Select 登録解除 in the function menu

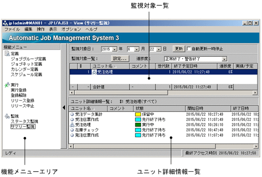[18, 95]
